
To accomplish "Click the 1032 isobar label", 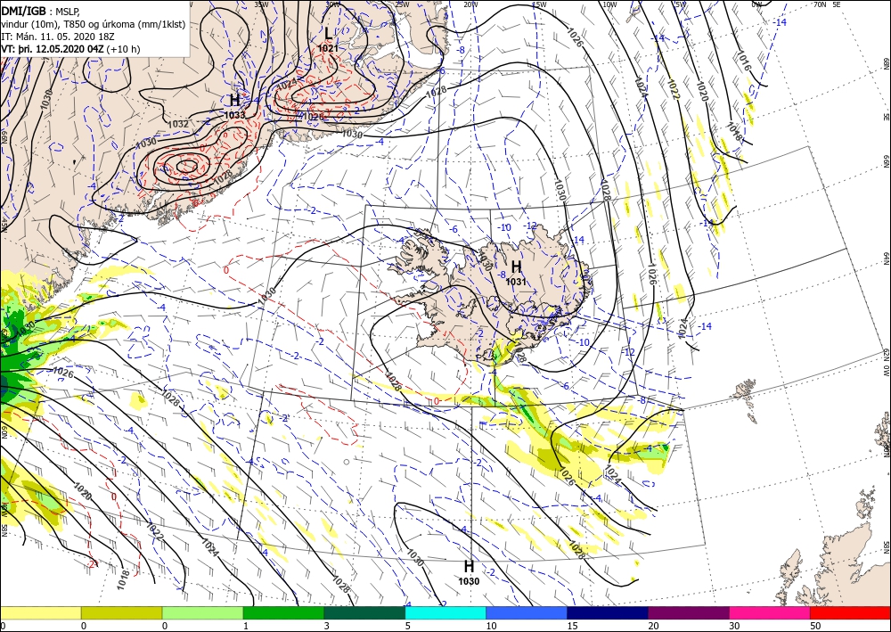I will click(x=178, y=123).
